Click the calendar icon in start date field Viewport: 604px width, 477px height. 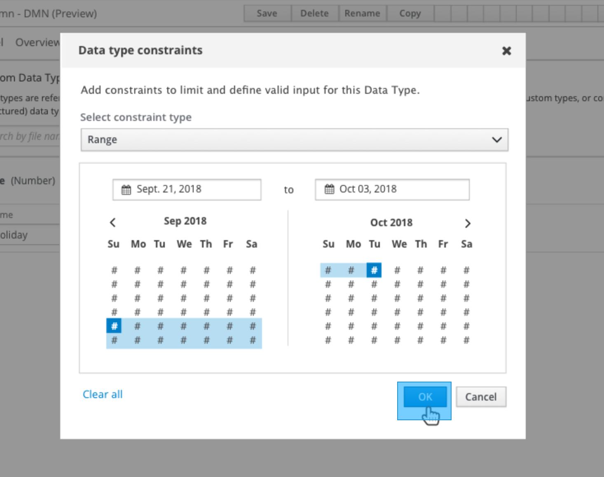126,190
